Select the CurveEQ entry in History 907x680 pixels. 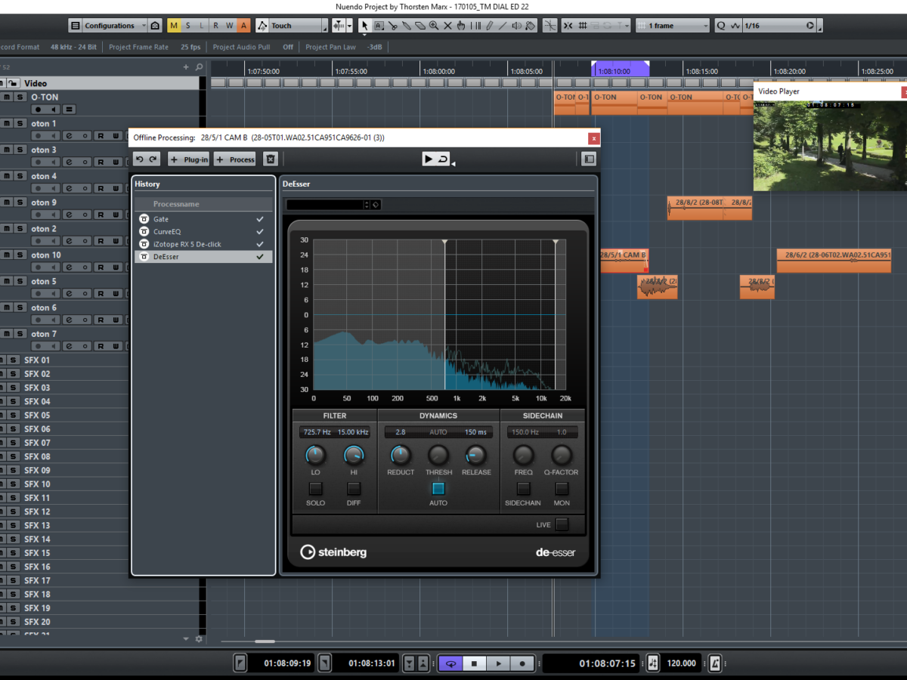[167, 232]
